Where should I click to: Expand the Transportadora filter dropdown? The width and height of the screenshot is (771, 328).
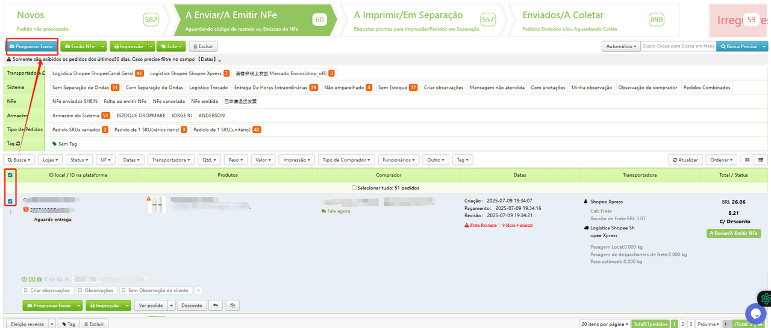click(172, 159)
